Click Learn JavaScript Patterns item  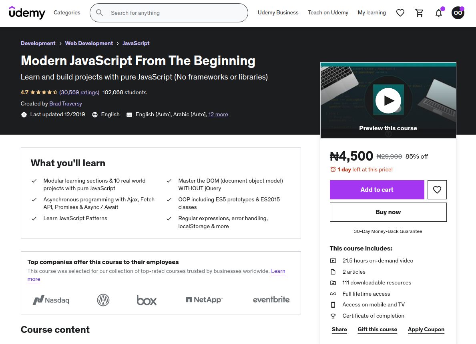click(x=75, y=218)
